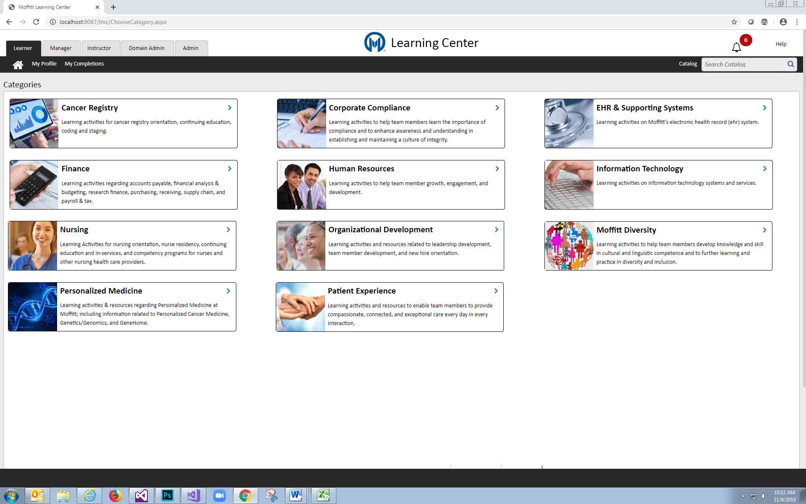Click the Help link

coord(781,44)
